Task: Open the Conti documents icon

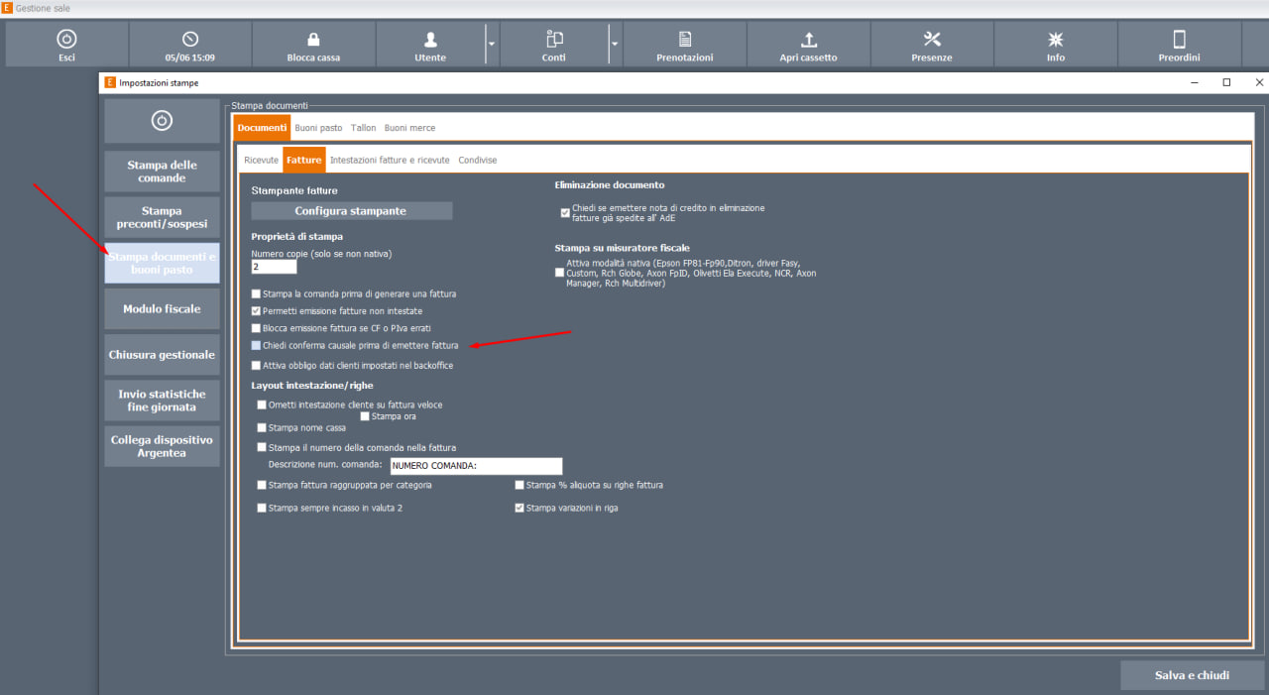Action: 554,40
